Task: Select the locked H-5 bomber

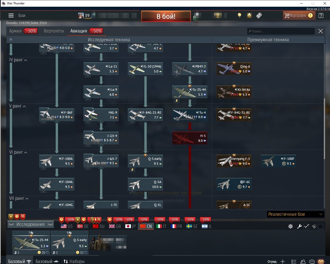Action: (x=190, y=138)
